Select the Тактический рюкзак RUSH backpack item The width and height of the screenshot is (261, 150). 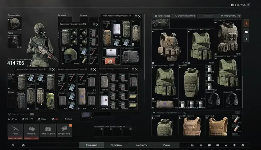130,56
